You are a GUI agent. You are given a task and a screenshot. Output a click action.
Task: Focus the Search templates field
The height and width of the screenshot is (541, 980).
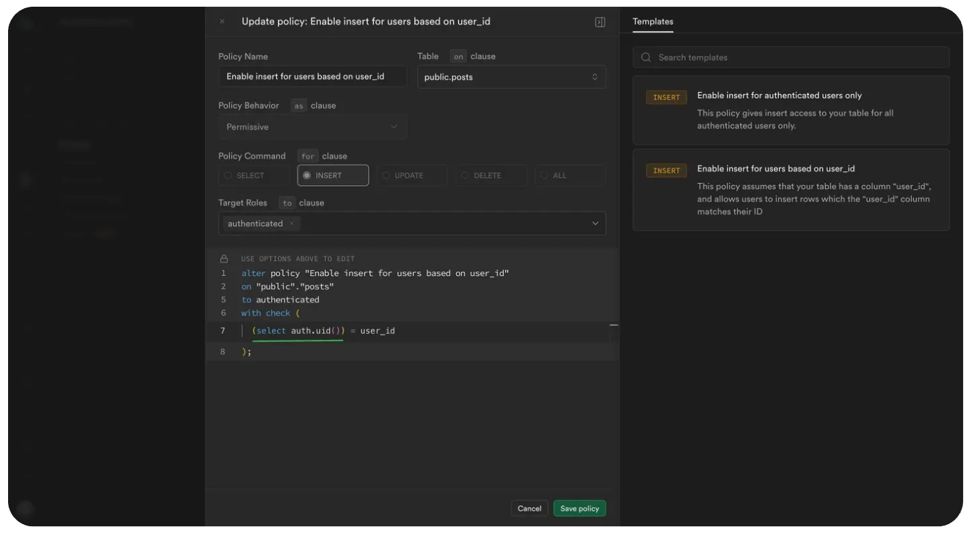(x=791, y=57)
